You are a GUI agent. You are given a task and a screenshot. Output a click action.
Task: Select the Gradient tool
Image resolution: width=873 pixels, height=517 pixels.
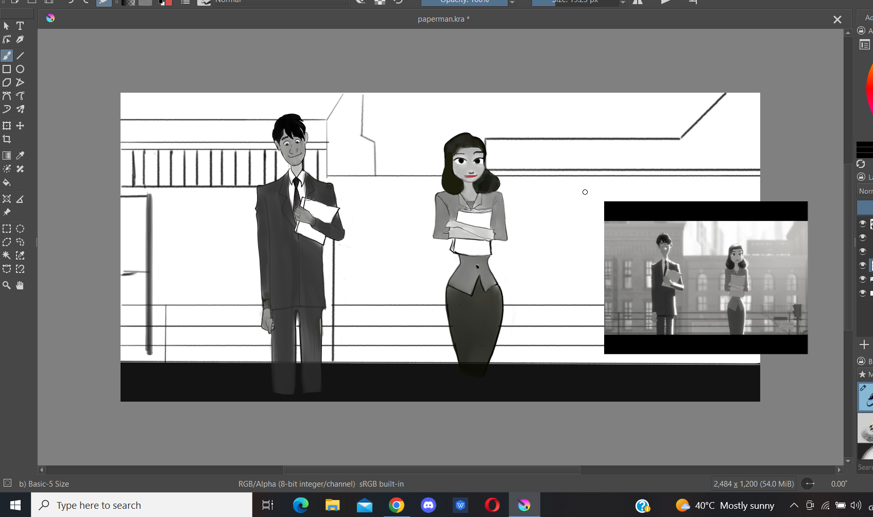click(7, 156)
